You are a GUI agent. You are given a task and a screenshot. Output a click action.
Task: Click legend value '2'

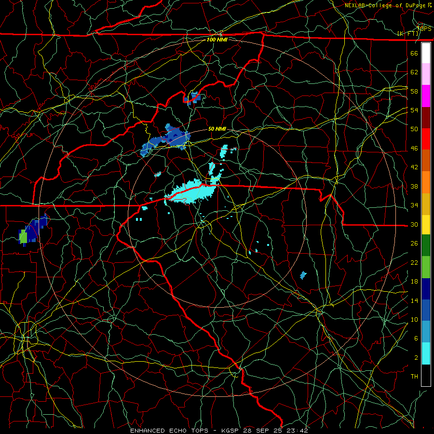point(416,358)
